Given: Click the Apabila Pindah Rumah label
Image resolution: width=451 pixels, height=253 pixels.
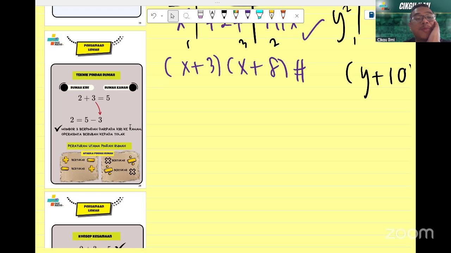Looking at the screenshot, I should click(98, 154).
